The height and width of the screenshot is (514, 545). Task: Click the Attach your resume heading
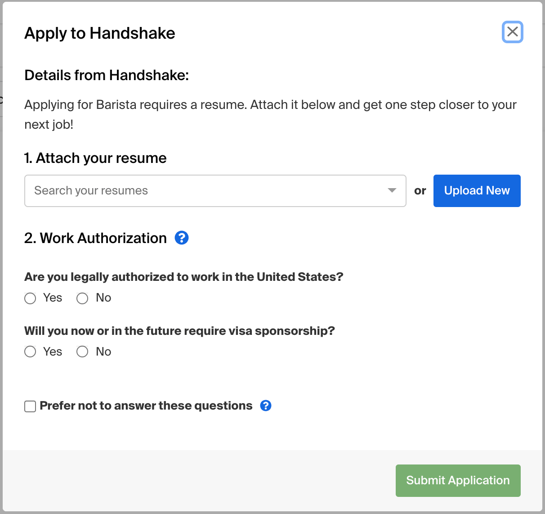95,158
